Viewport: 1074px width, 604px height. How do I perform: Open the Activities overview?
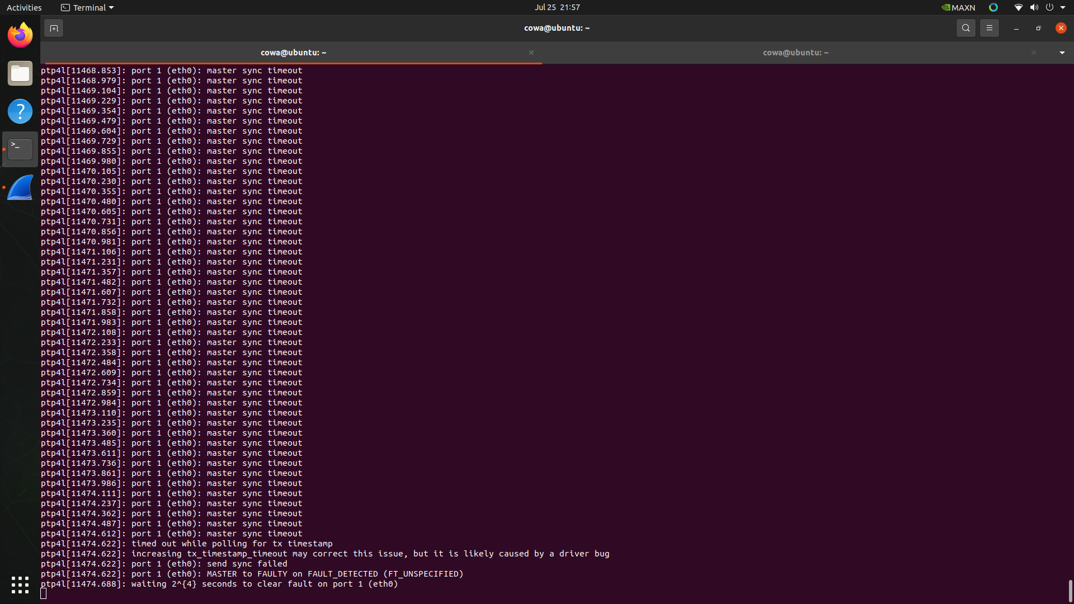24,8
